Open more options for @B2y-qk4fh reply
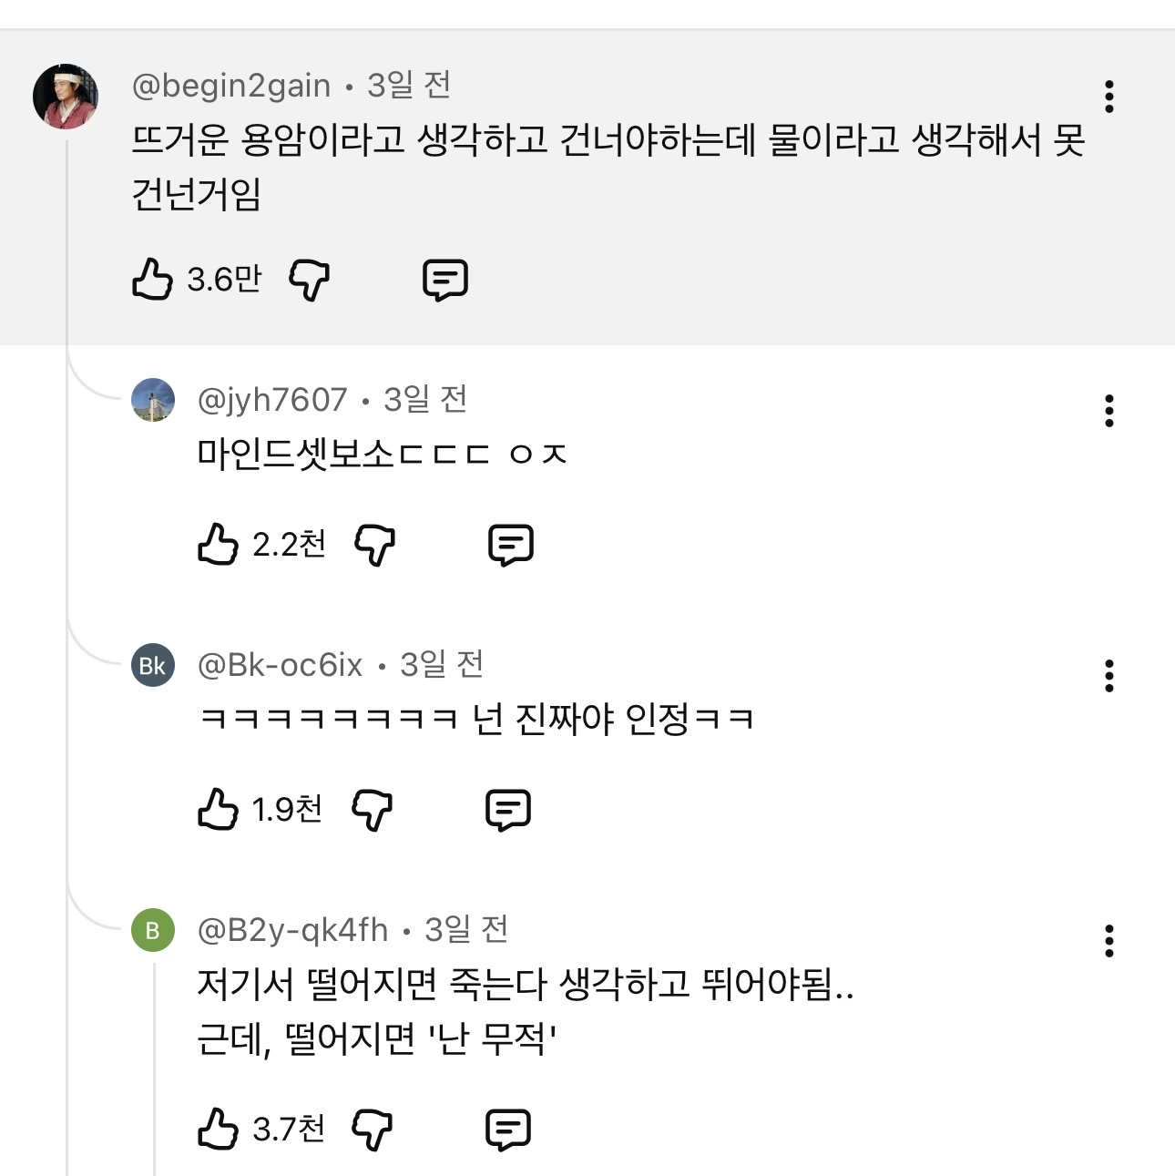 (1109, 941)
